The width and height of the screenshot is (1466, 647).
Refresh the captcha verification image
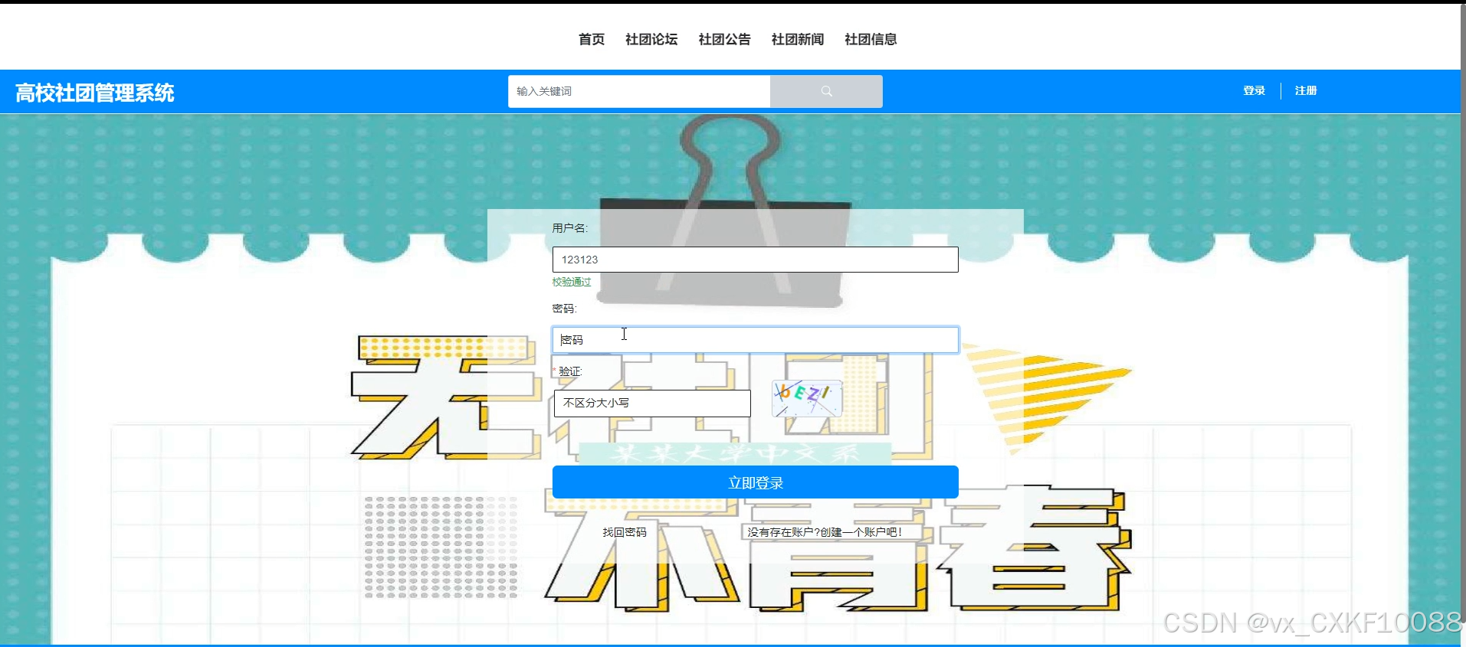click(x=807, y=398)
